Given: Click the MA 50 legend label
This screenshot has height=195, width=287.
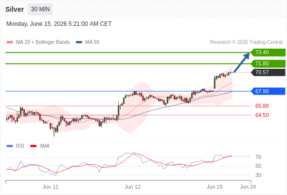Looking at the screenshot, I should point(92,42).
